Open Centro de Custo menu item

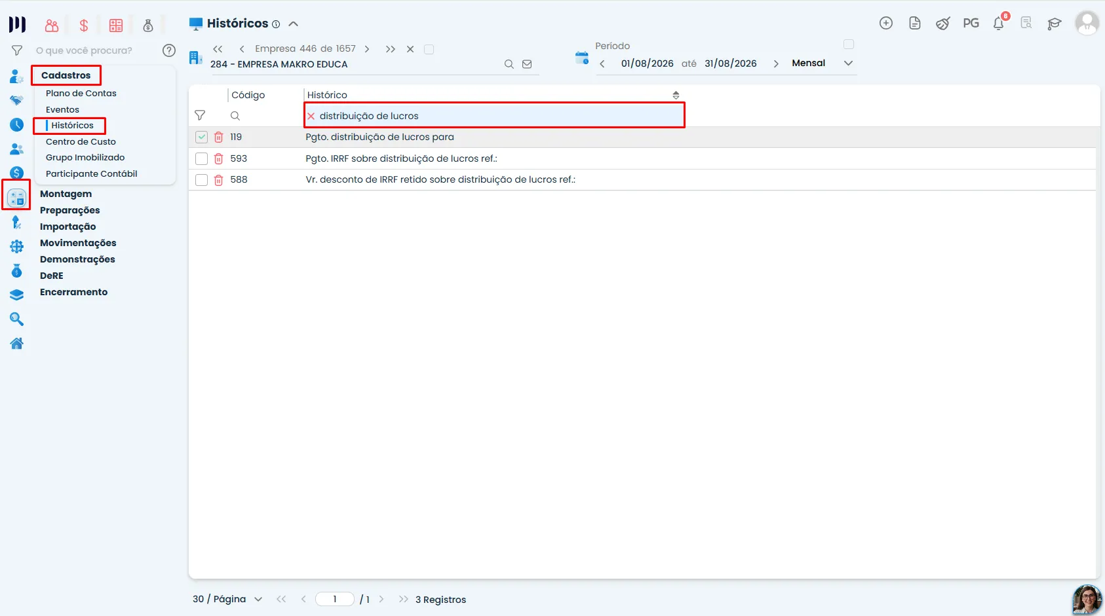click(81, 142)
